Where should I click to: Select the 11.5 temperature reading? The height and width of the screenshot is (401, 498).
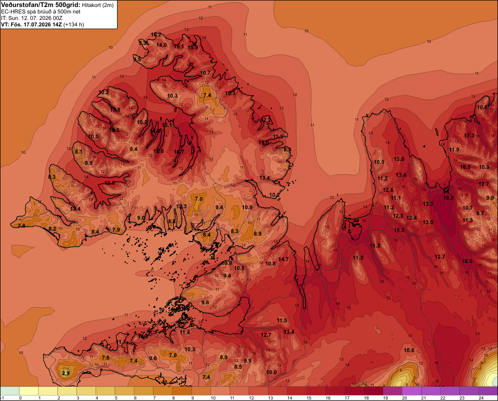click(282, 321)
